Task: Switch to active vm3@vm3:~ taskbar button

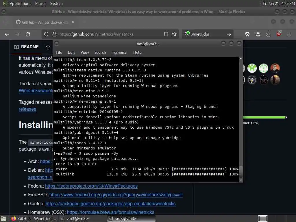Action: coord(132,219)
